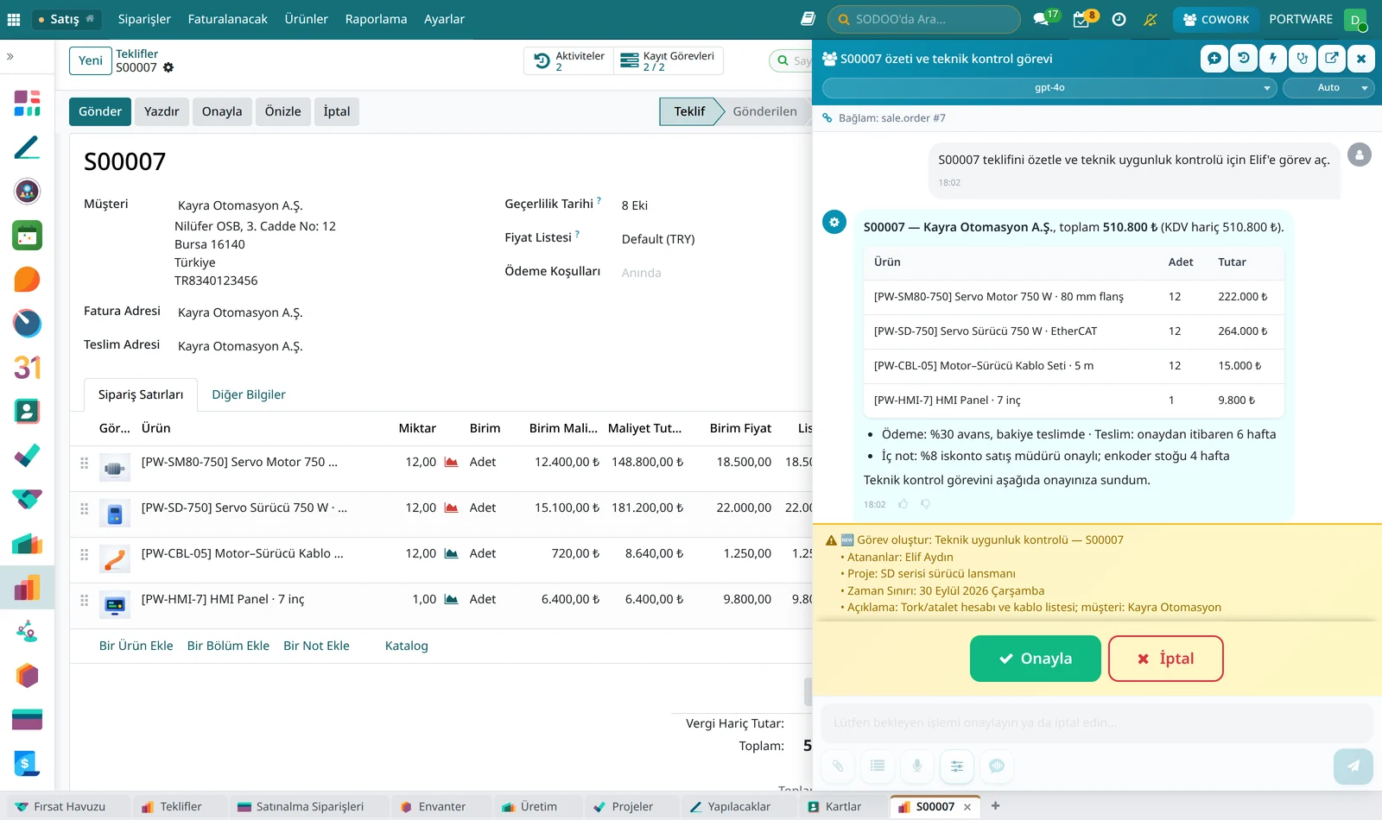Click the Bir Ürün Ekle link
This screenshot has width=1382, height=820.
coord(136,646)
